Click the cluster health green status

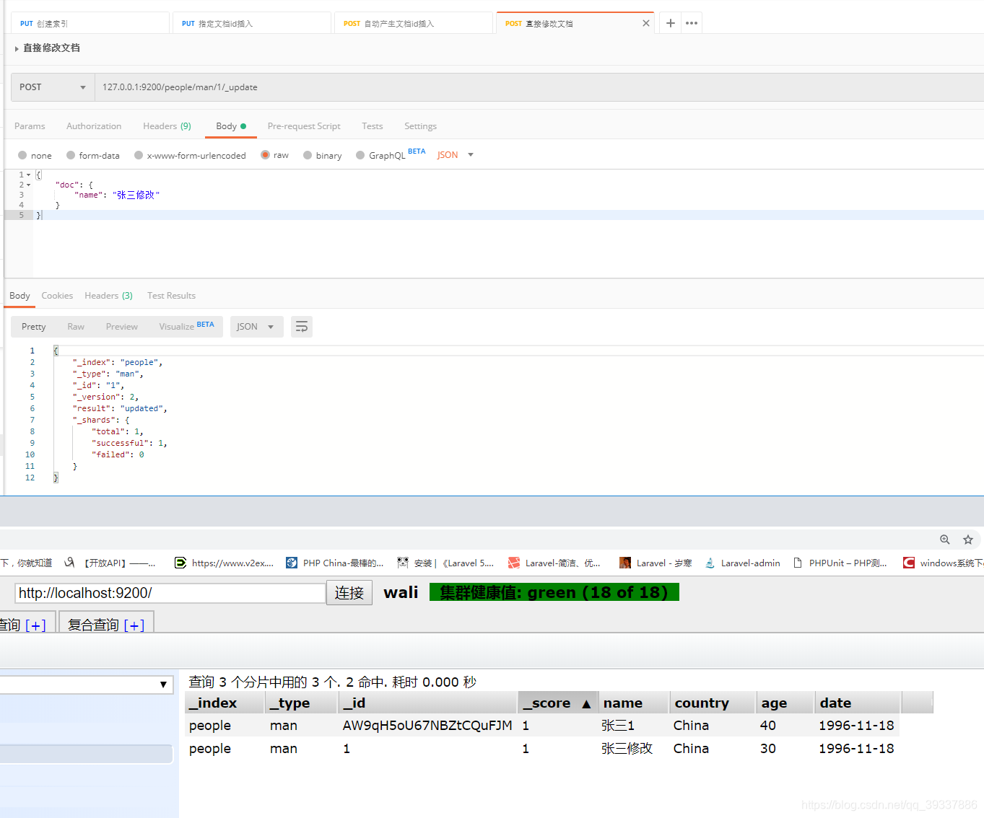[x=554, y=592]
